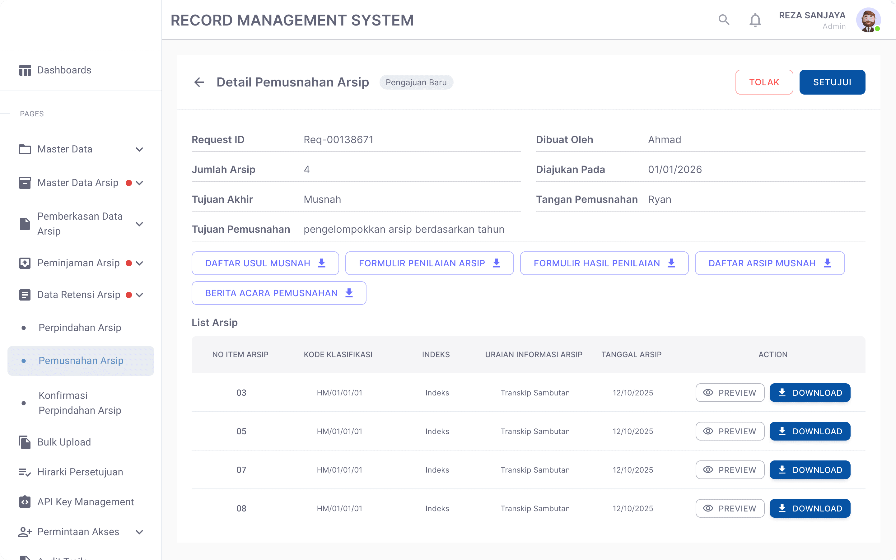Preview arsip item 08
Image resolution: width=896 pixels, height=560 pixels.
[x=730, y=508]
